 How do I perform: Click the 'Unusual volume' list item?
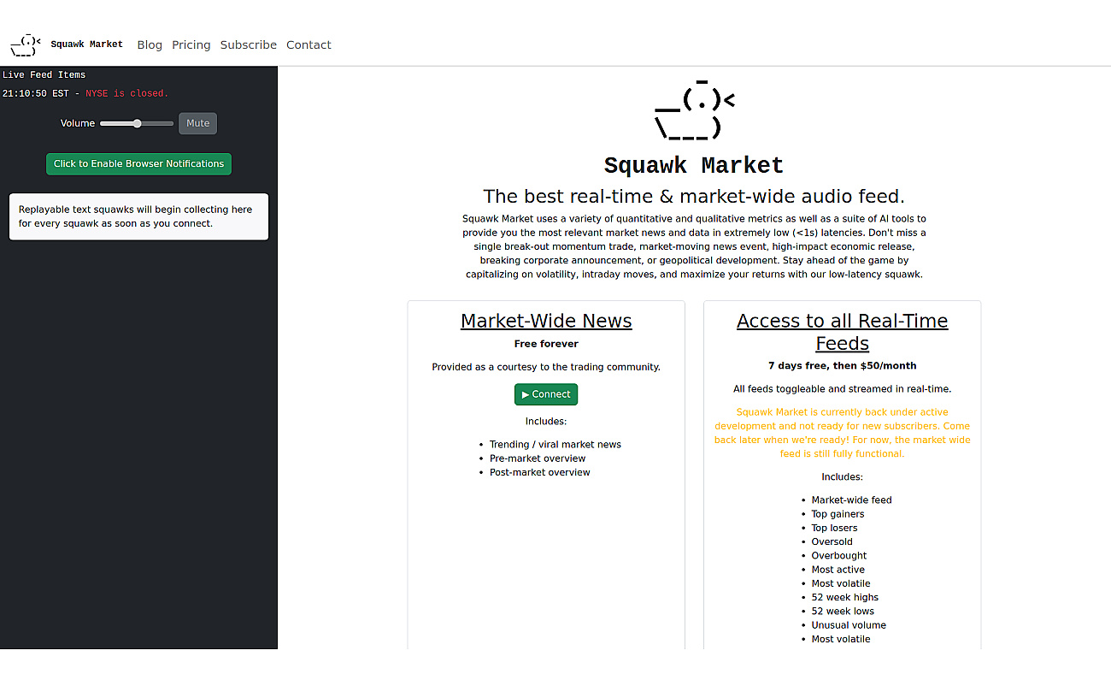[849, 625]
